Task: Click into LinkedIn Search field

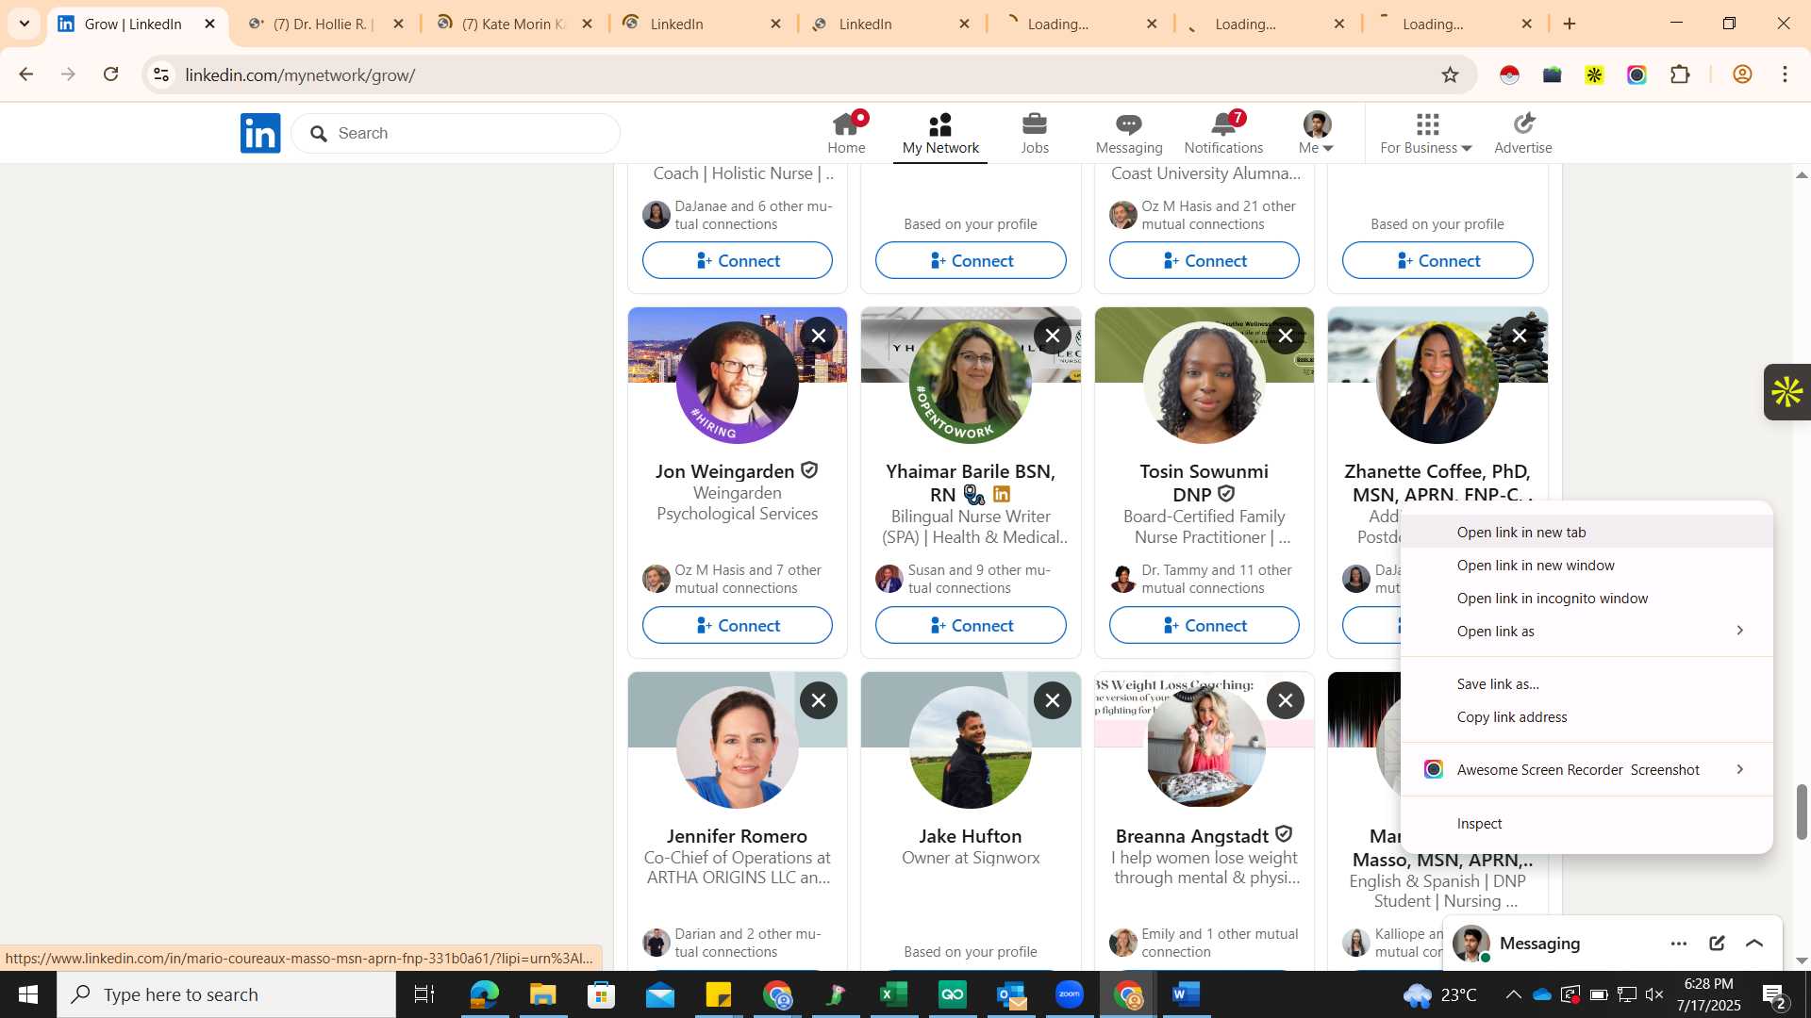Action: (x=456, y=133)
